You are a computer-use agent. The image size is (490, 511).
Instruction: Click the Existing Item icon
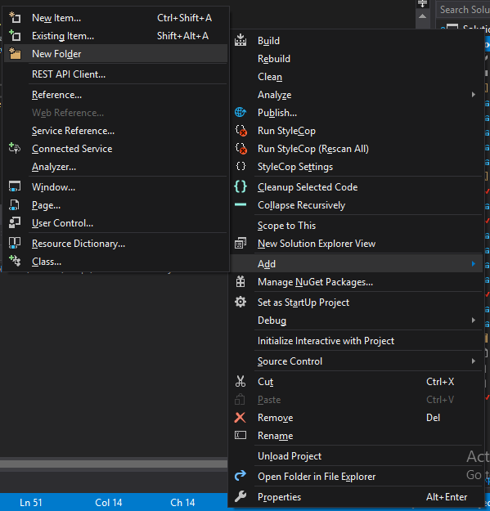pyautogui.click(x=15, y=35)
